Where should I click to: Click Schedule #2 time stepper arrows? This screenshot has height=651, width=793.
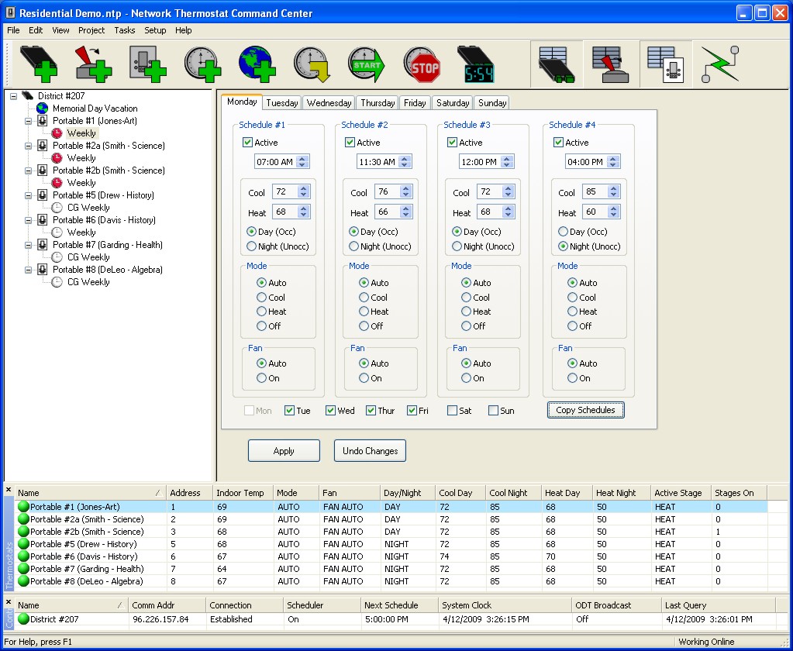[x=405, y=162]
